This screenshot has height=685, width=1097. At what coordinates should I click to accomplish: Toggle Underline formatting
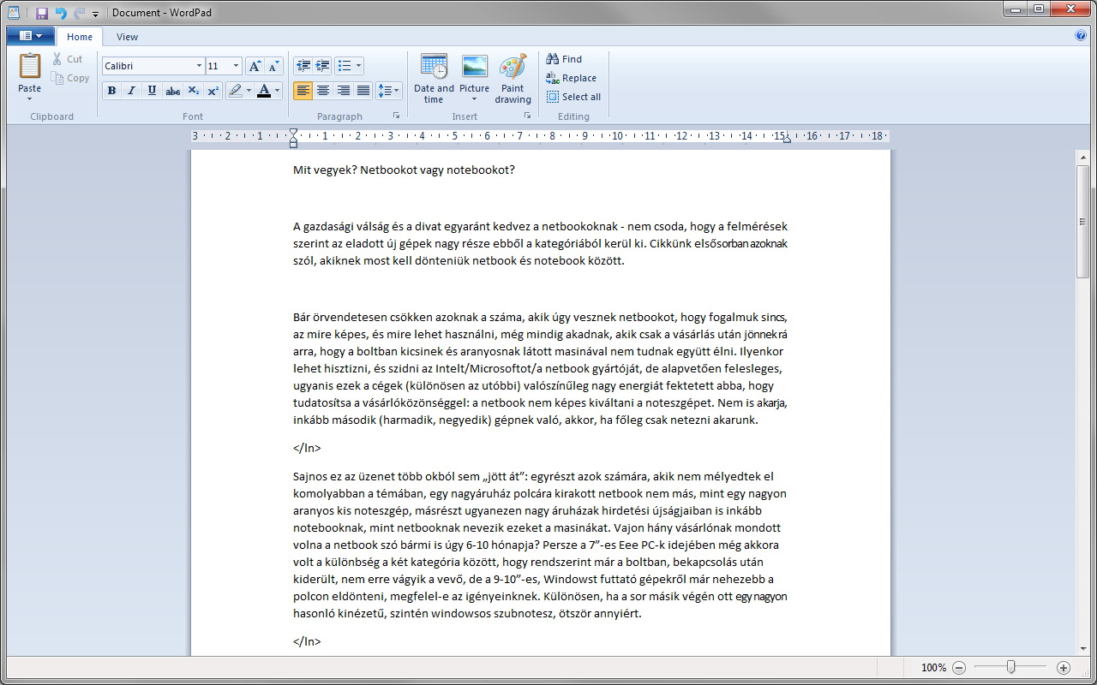pos(152,90)
